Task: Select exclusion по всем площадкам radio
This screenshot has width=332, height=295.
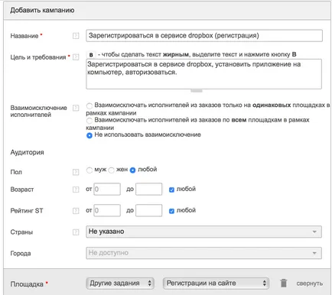Action: (90, 120)
